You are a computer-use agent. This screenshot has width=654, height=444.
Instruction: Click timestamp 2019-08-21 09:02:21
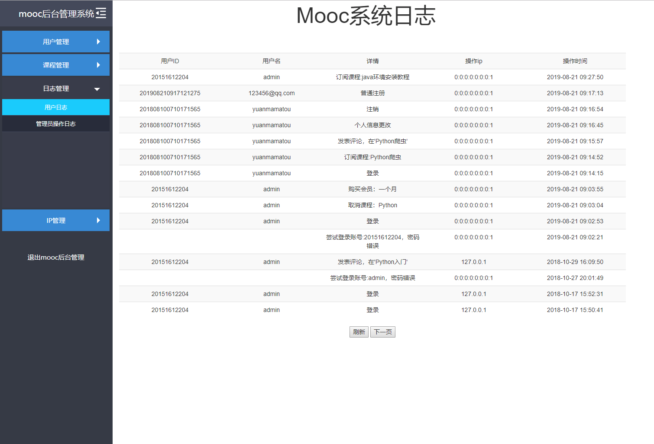tap(575, 237)
